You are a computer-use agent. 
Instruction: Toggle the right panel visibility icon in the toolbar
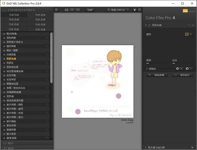click(139, 10)
